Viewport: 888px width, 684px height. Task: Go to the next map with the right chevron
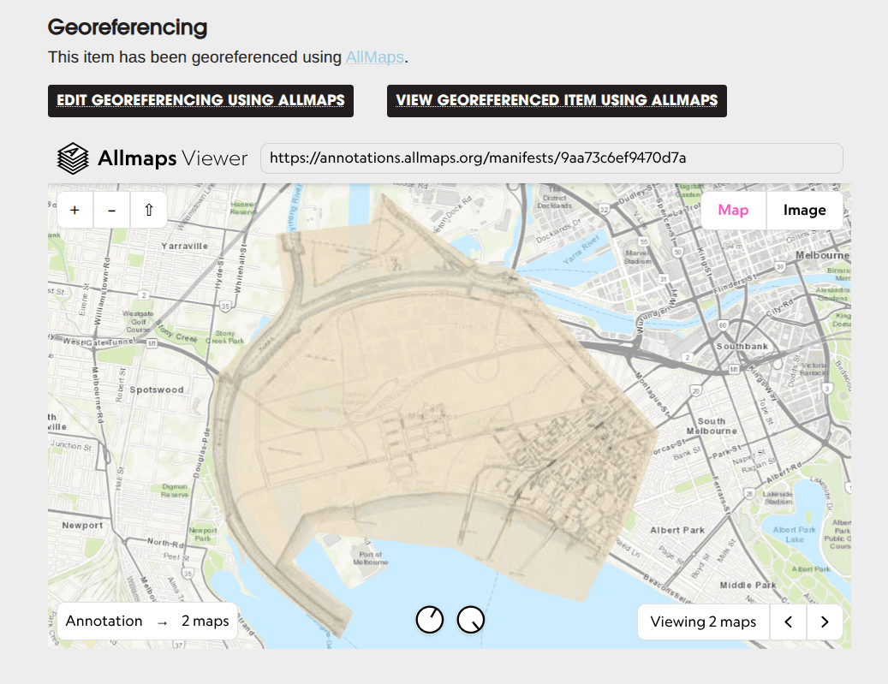click(824, 622)
